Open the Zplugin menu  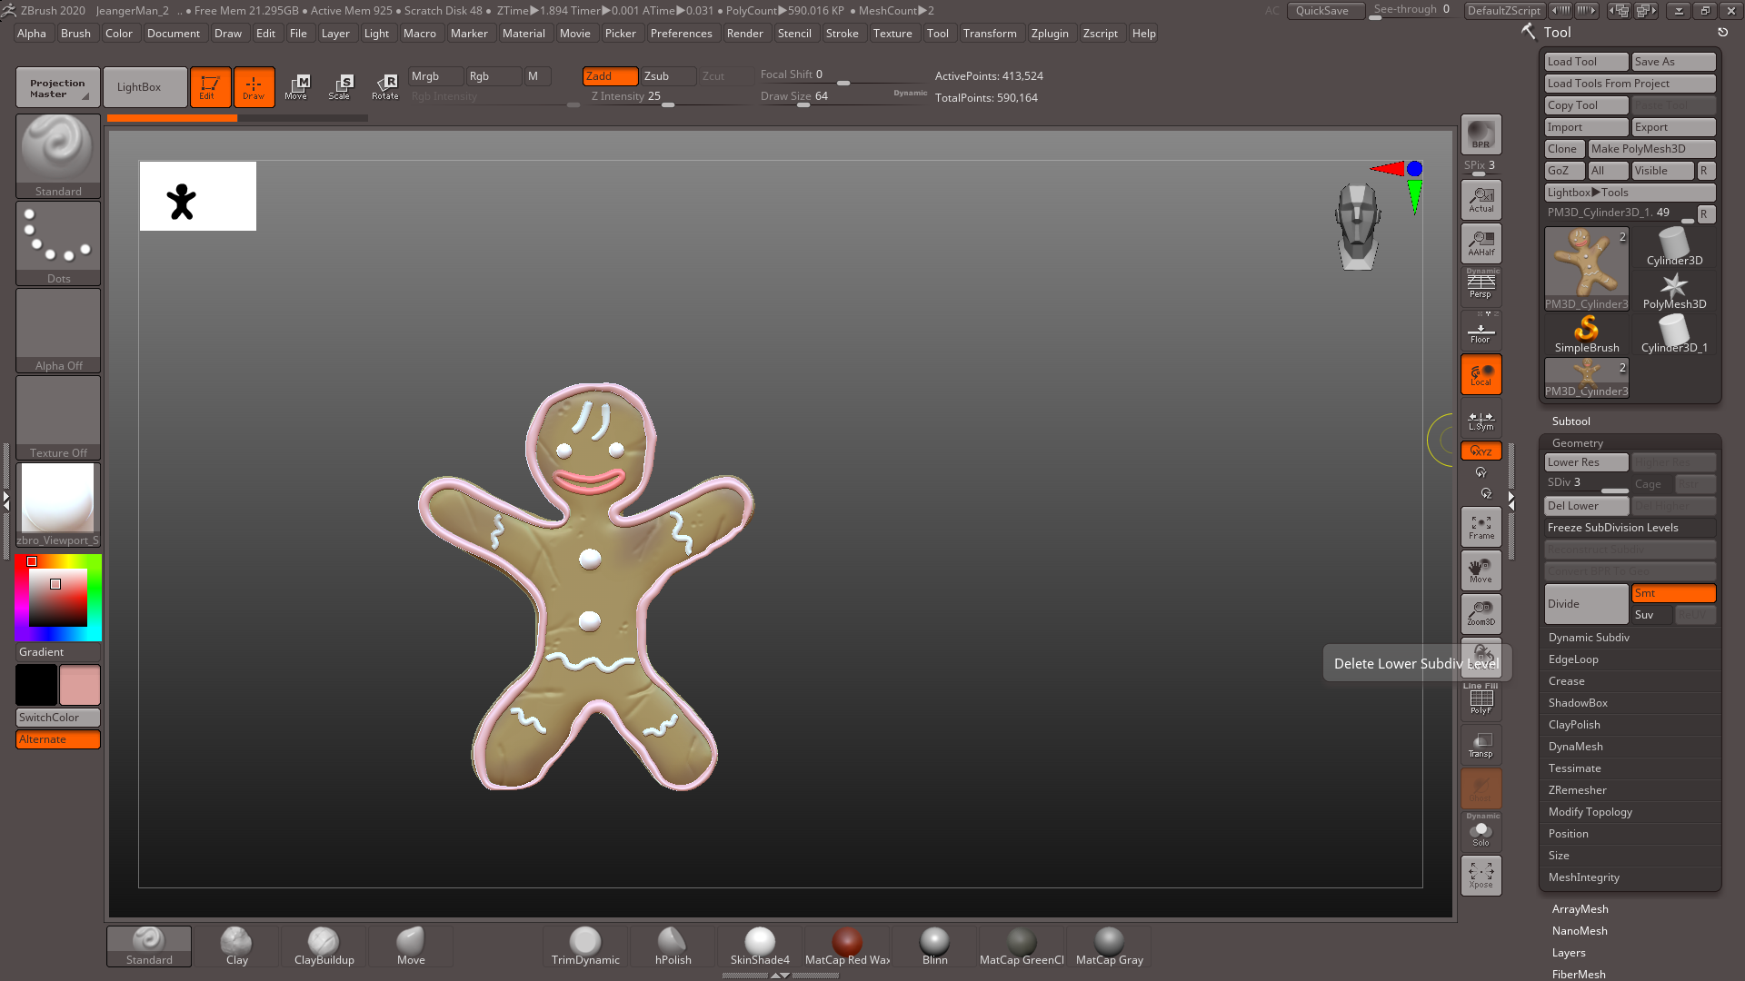tap(1049, 34)
